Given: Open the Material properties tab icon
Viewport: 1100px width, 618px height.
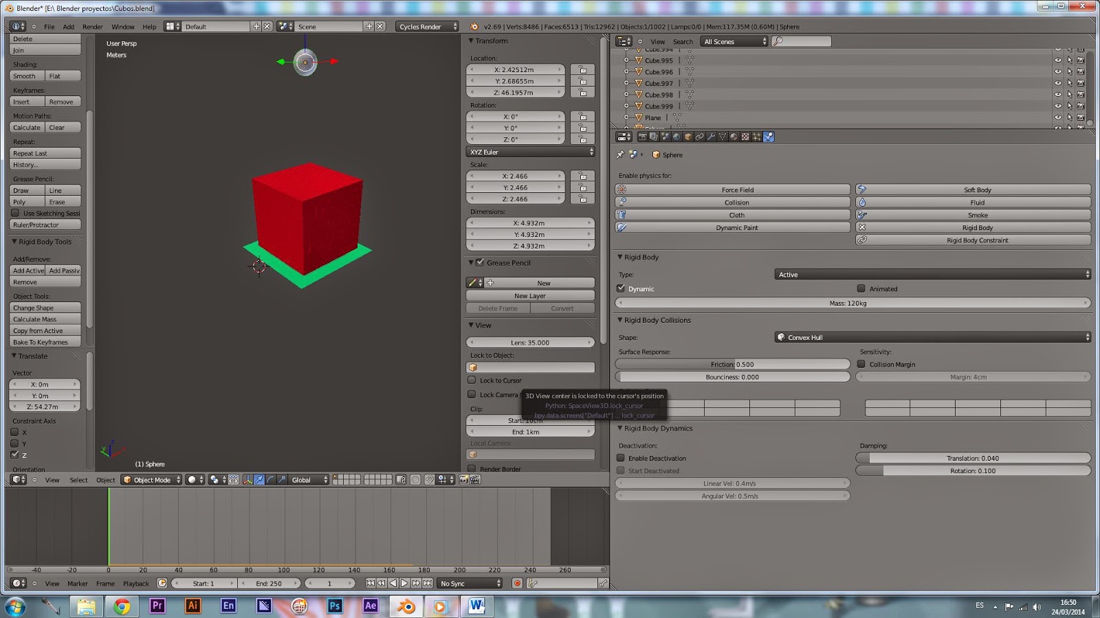Looking at the screenshot, I should point(734,137).
